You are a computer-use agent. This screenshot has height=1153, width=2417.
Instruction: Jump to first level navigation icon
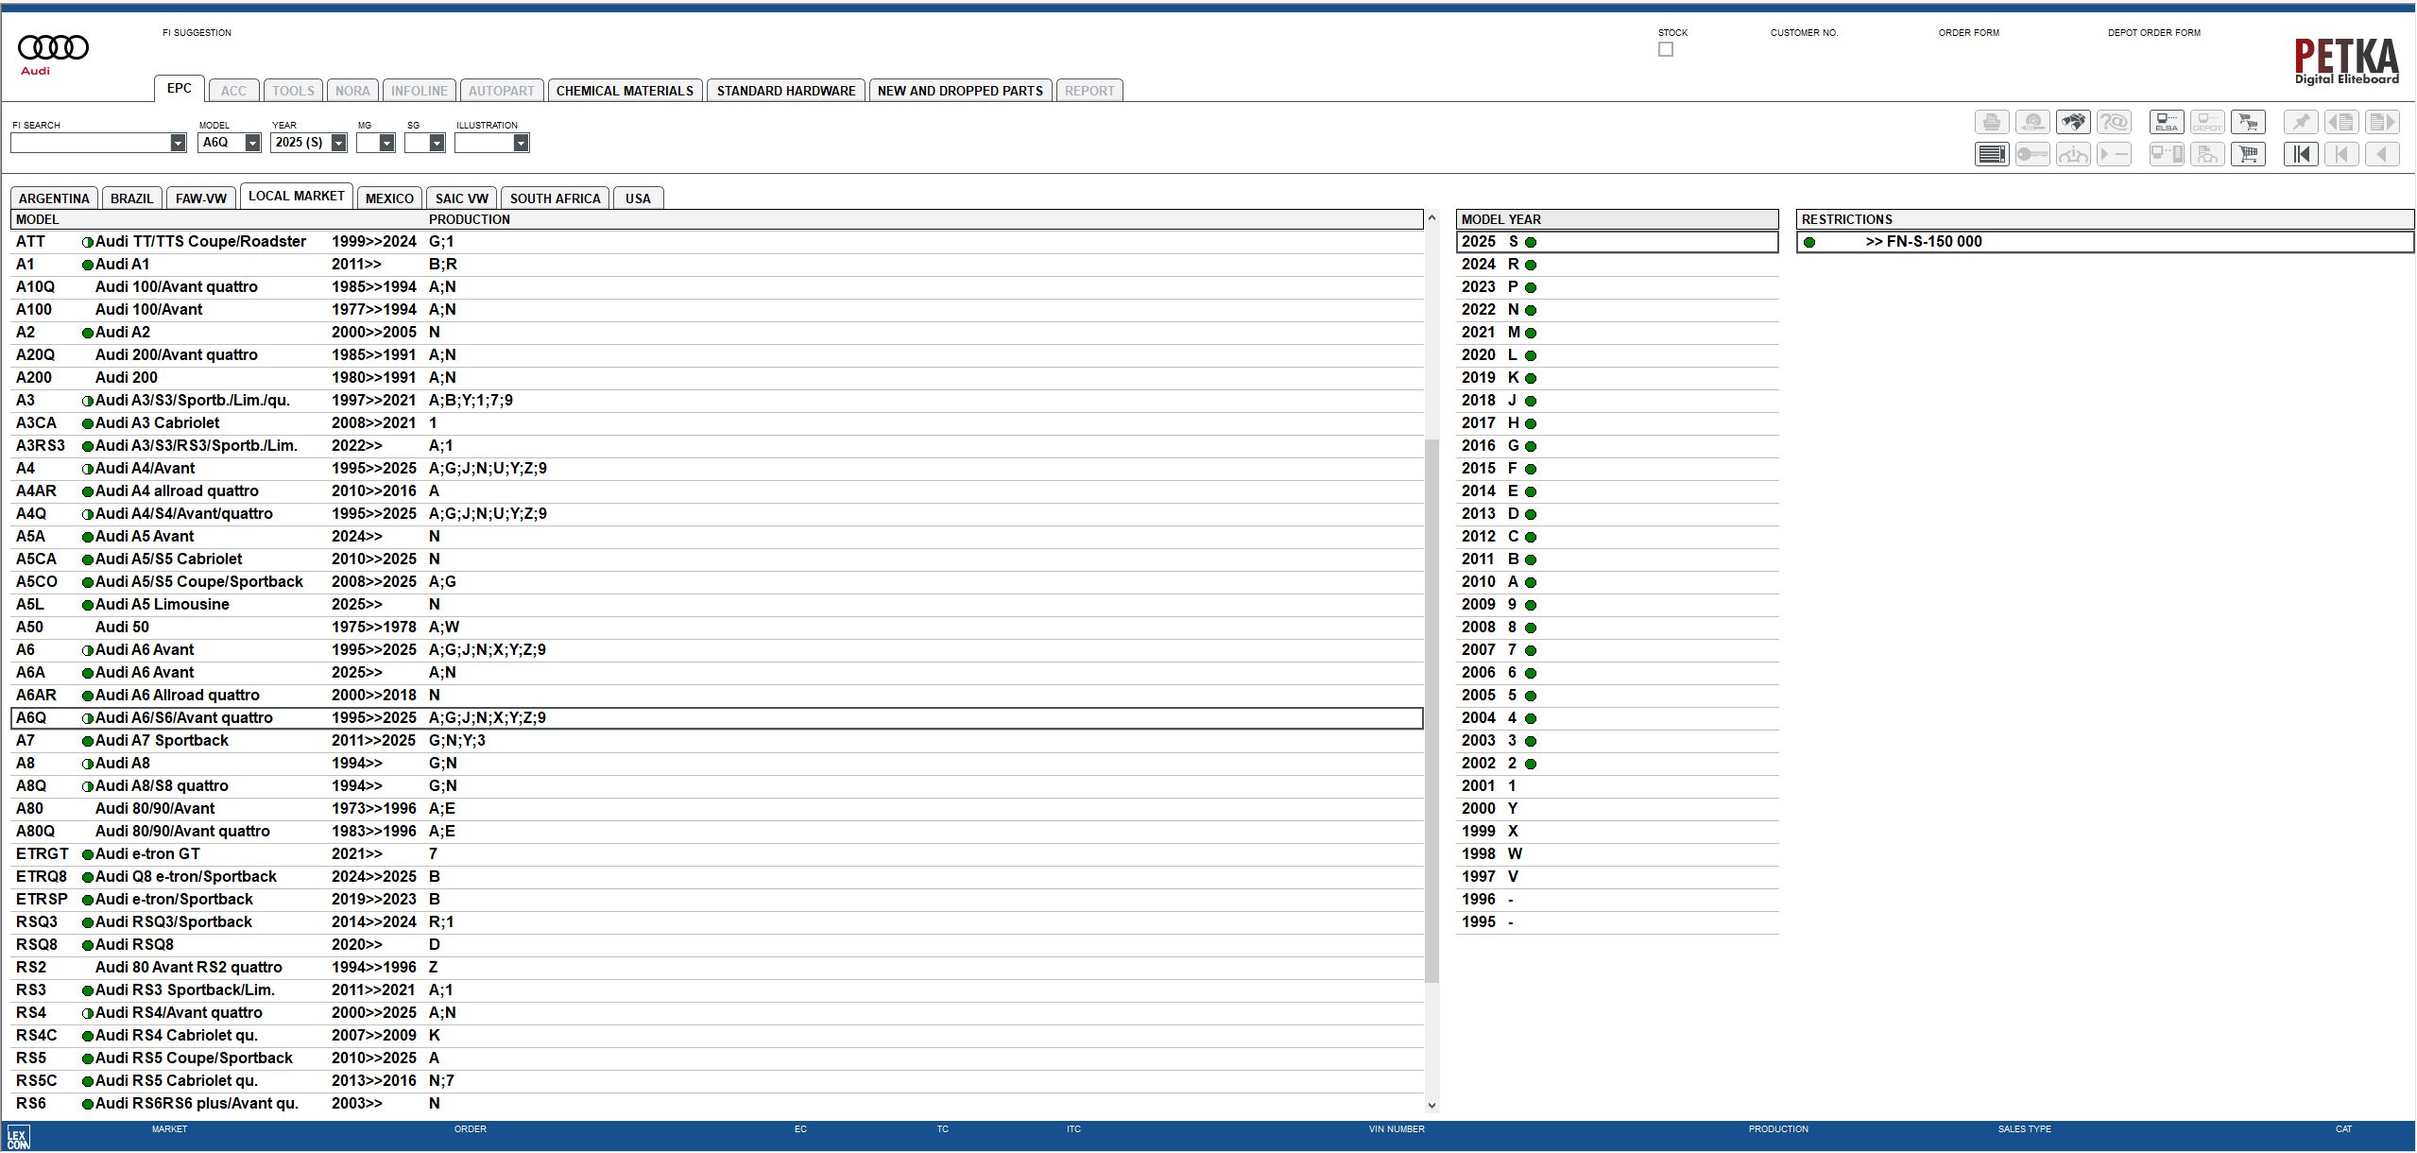pos(2301,154)
